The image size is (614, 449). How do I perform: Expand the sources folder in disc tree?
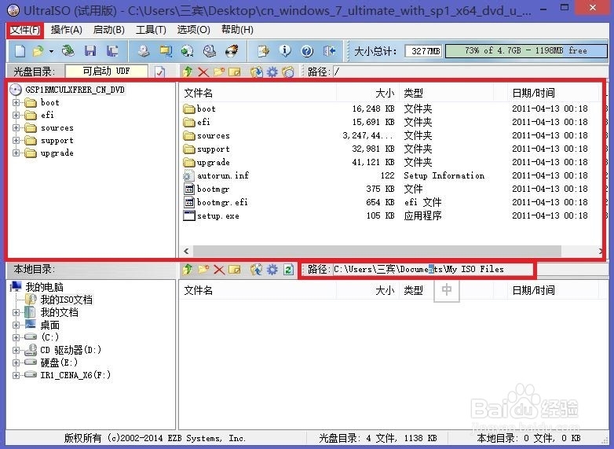(16, 128)
